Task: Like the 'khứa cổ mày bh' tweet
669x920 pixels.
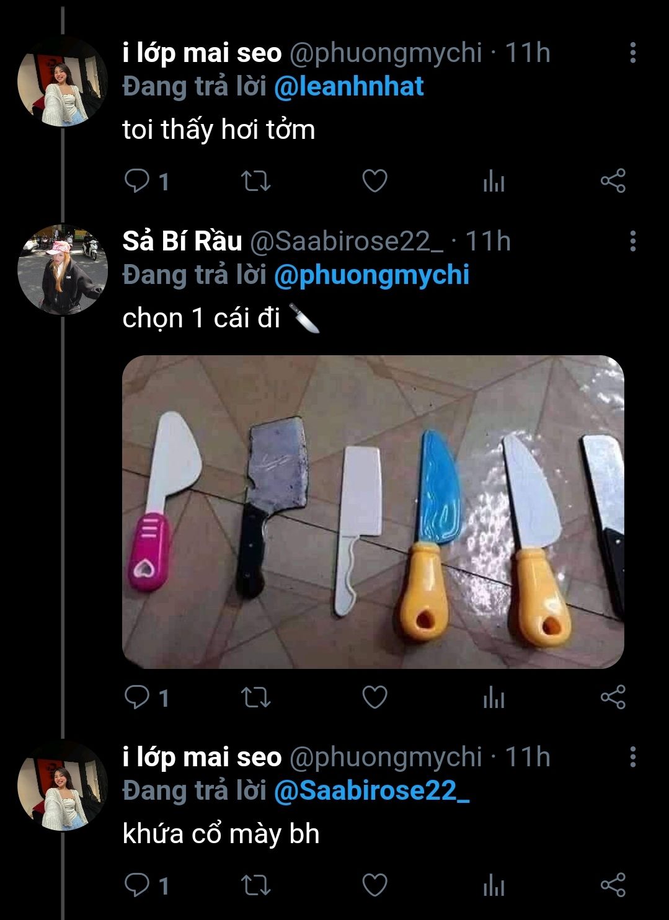Action: tap(374, 885)
